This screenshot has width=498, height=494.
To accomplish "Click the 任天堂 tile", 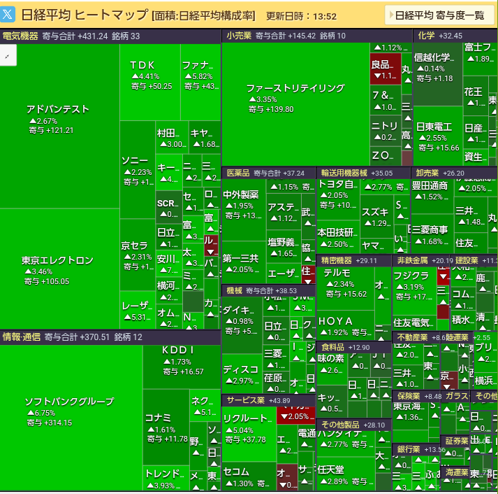I will [x=345, y=474].
